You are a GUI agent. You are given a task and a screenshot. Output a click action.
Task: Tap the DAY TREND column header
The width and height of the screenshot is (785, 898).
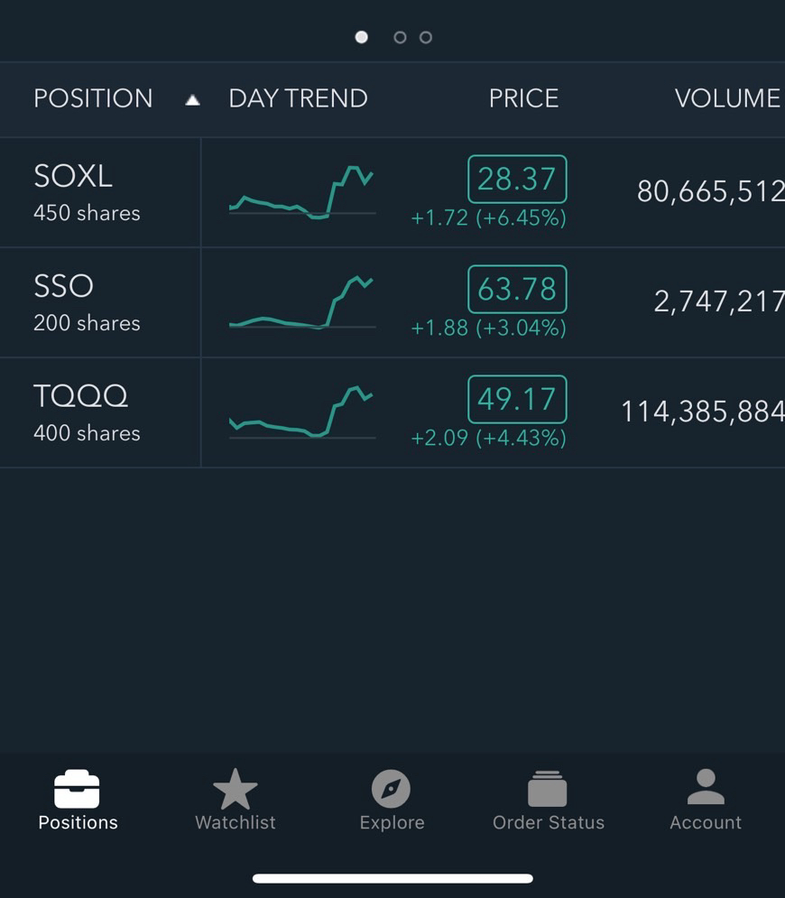click(298, 98)
